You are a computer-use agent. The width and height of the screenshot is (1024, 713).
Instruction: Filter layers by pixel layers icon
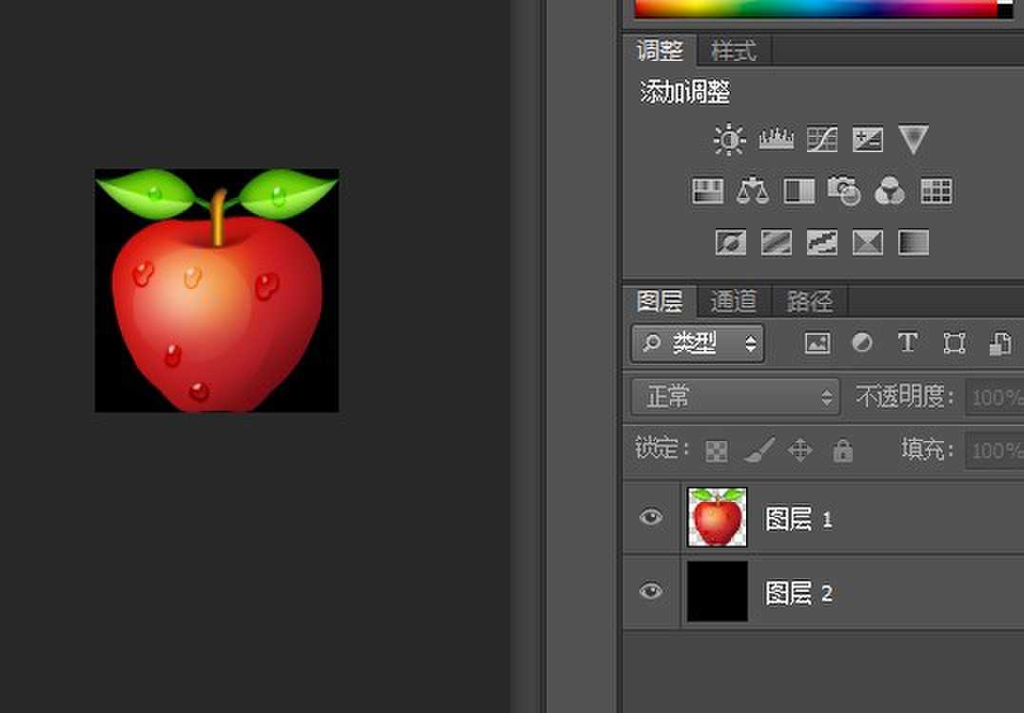pyautogui.click(x=817, y=343)
